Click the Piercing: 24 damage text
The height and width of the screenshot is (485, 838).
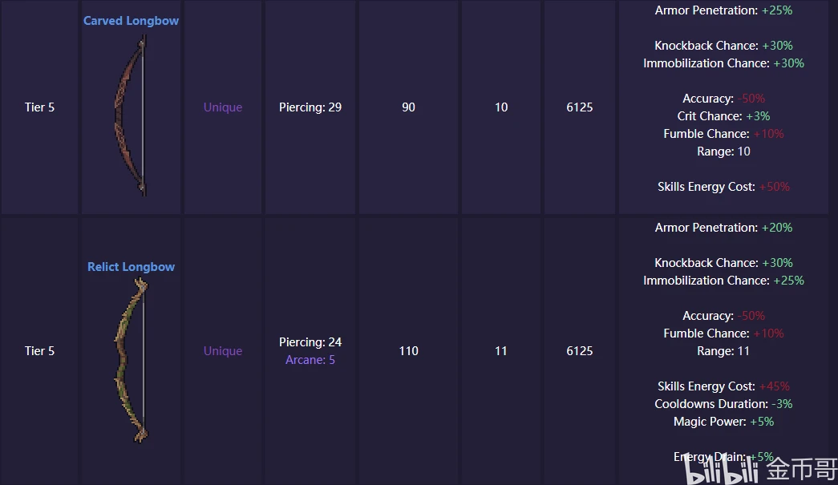[310, 342]
